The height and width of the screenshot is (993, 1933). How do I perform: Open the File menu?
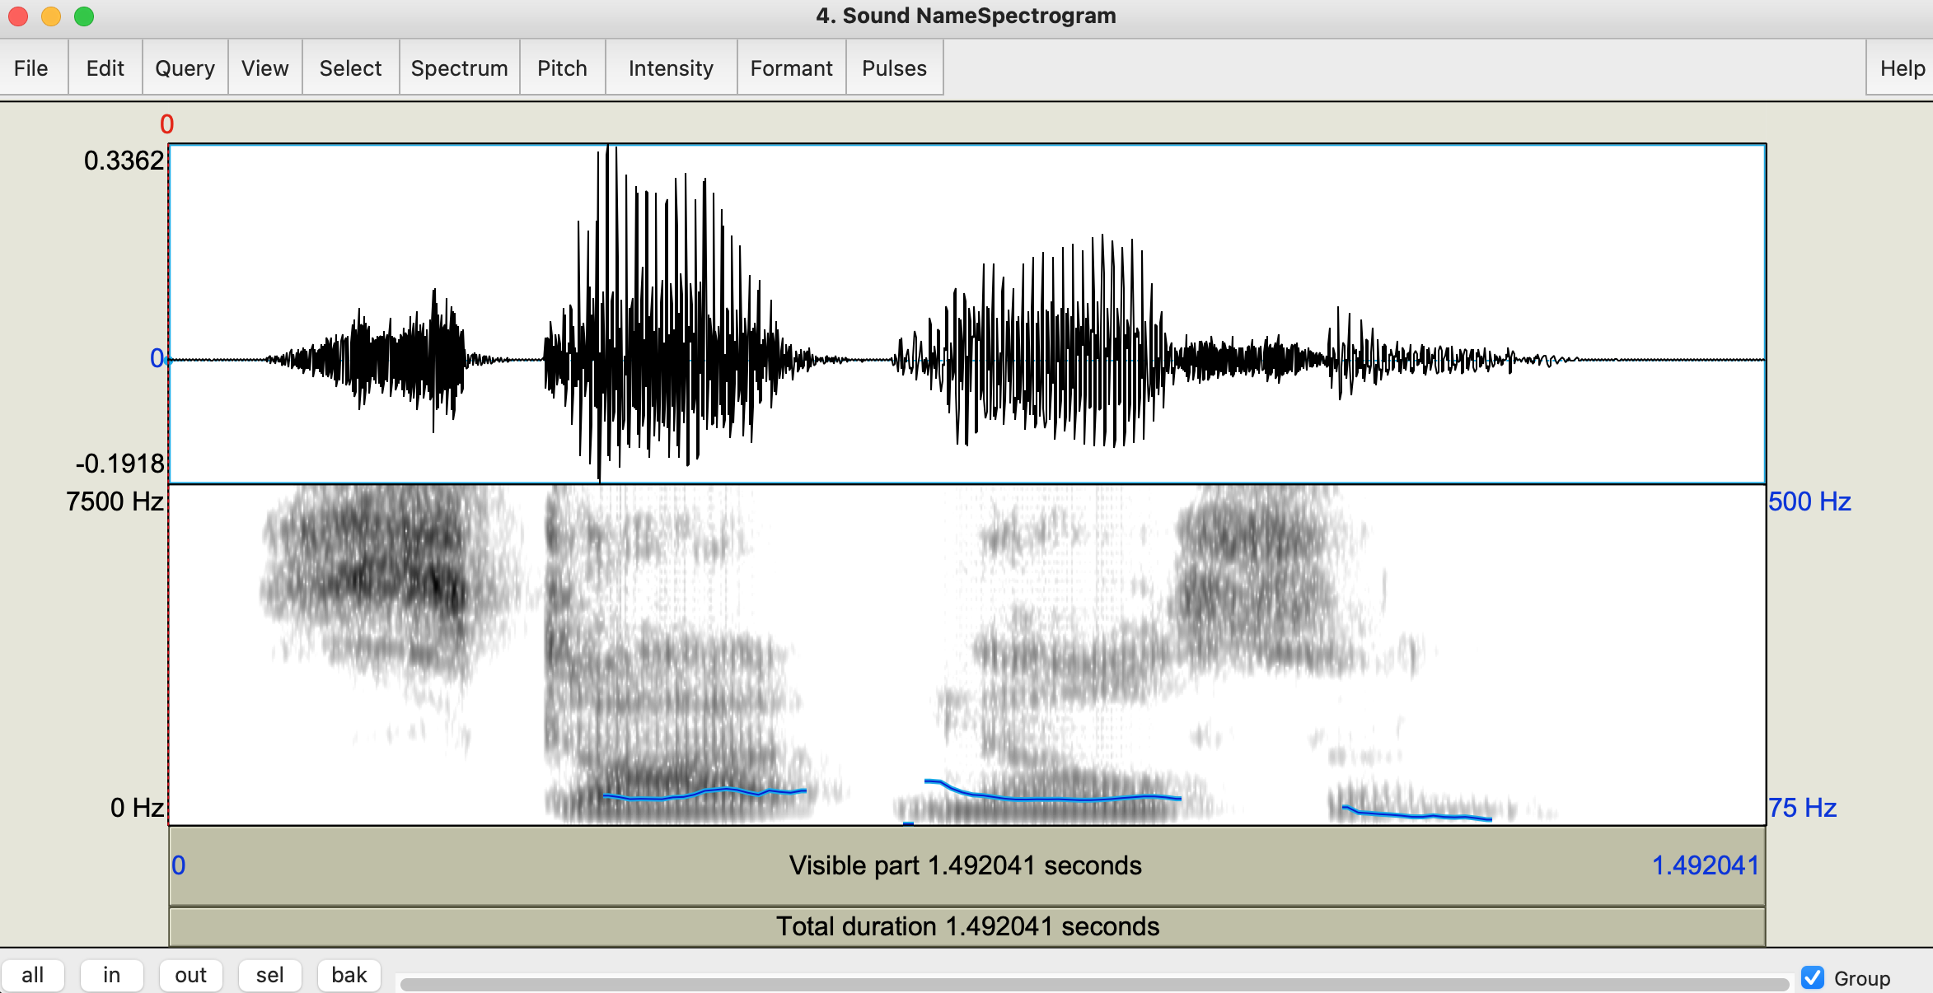(x=31, y=68)
